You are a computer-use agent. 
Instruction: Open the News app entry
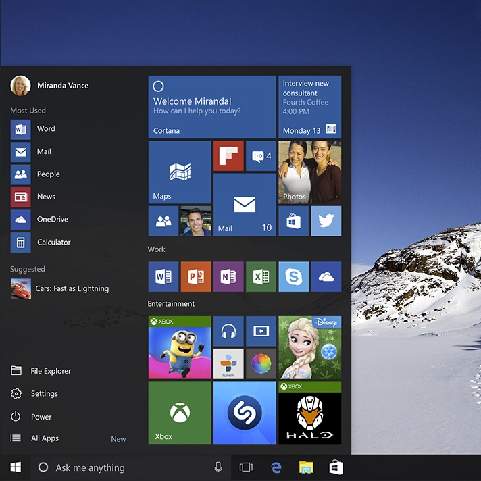click(33, 197)
